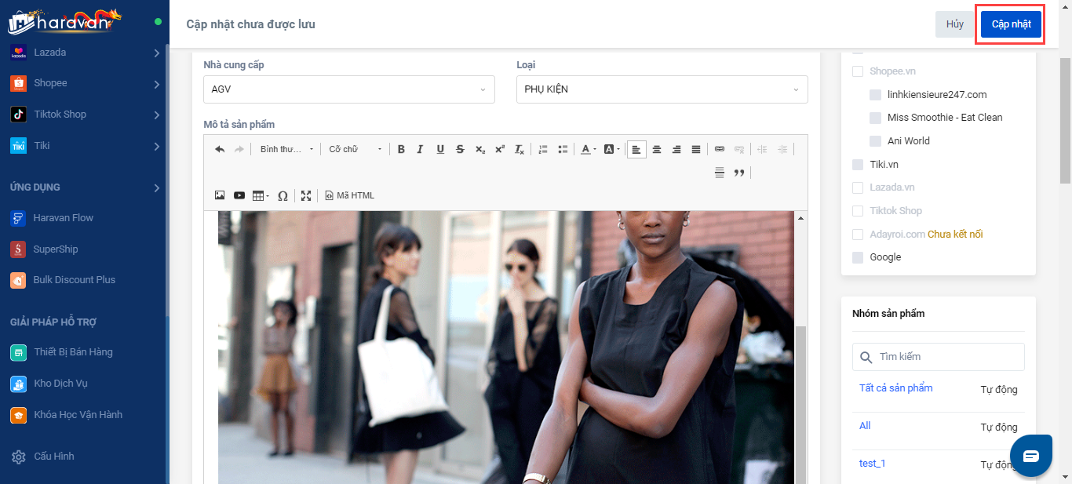Align text left
This screenshot has width=1072, height=484.
[x=636, y=149]
